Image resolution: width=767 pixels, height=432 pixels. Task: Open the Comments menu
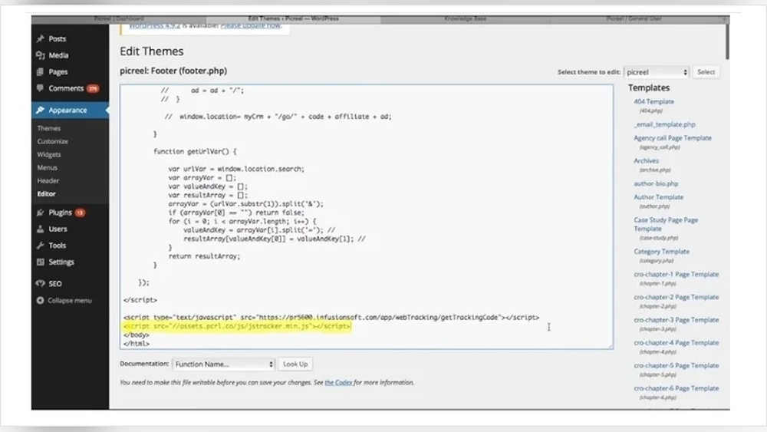pos(66,88)
